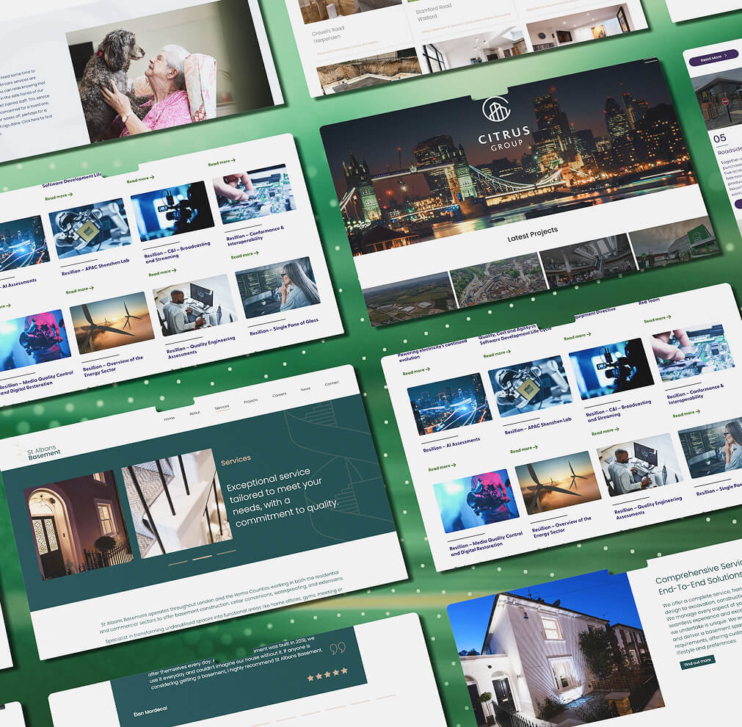Select first carousel dash on Services banner

point(178,563)
